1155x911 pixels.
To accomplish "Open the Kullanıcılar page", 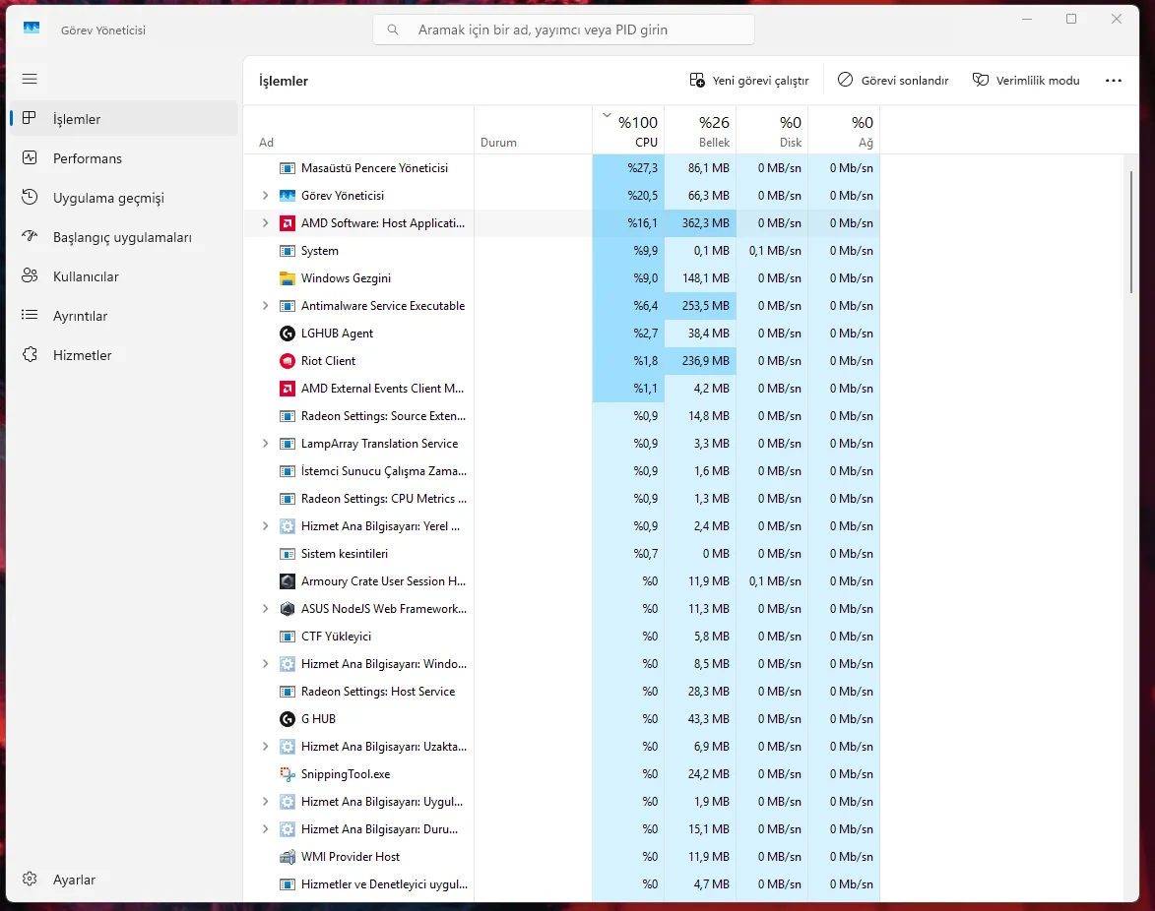I will point(124,275).
